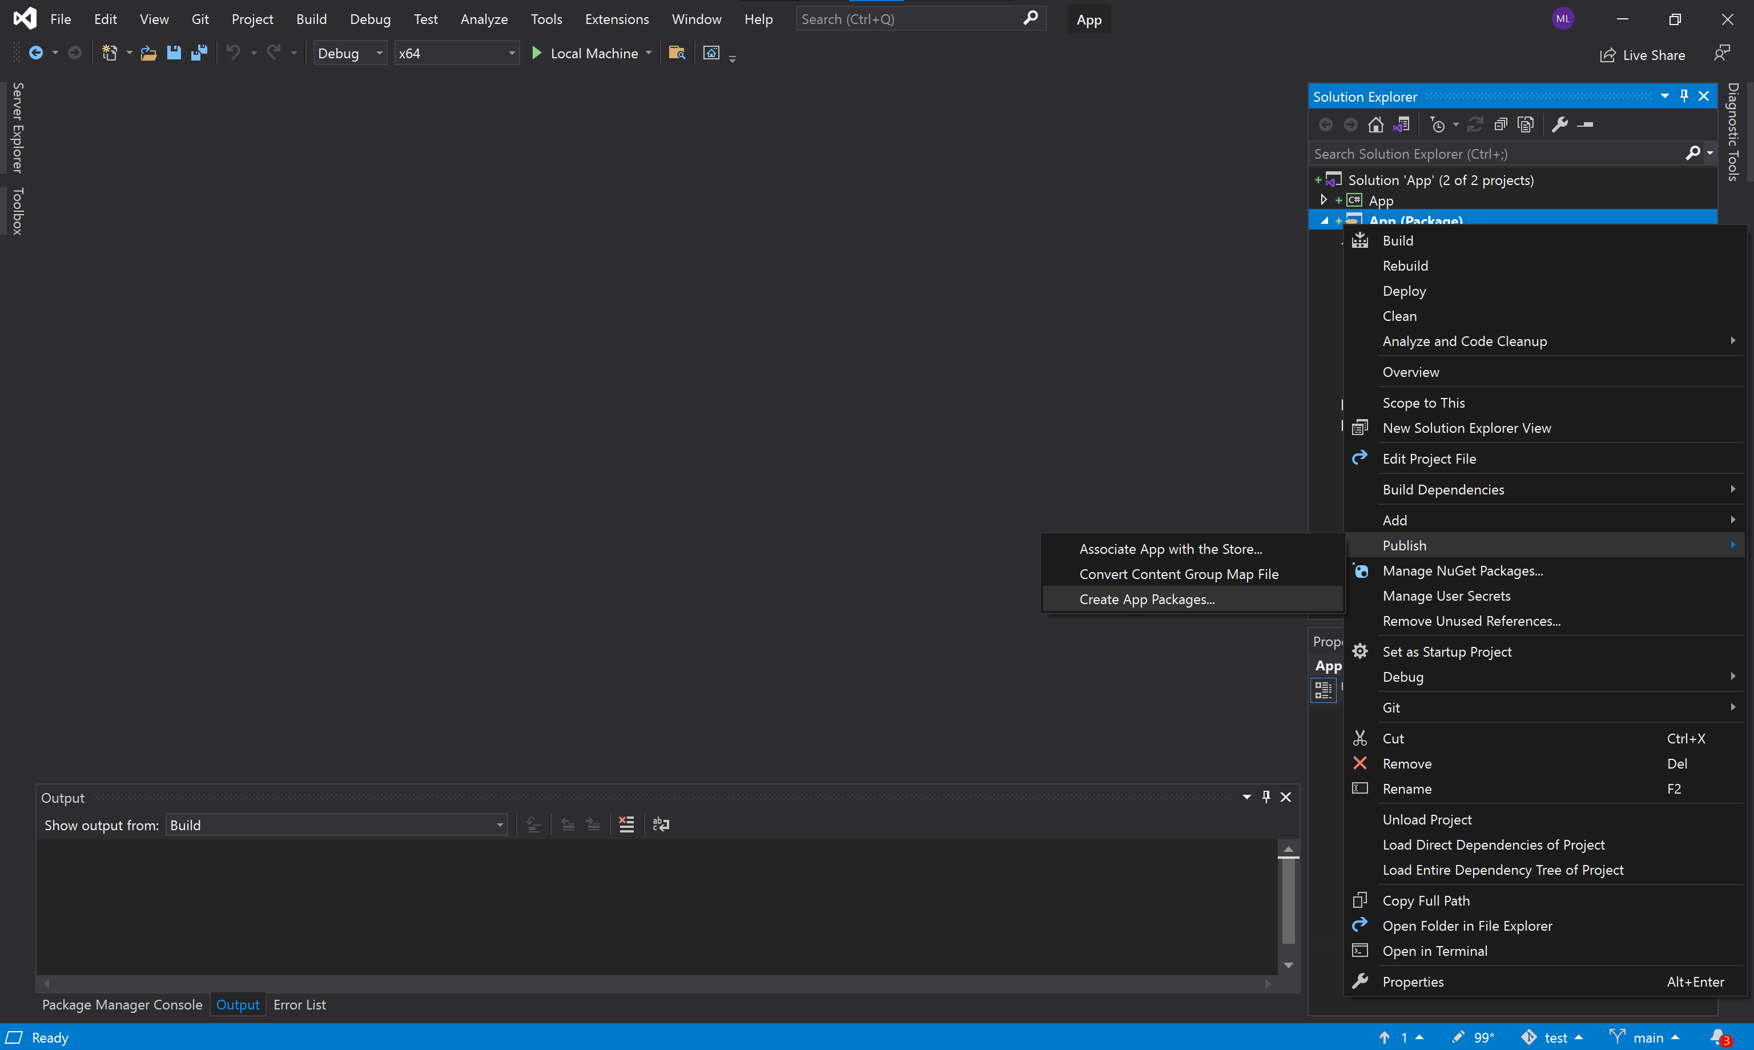
Task: Open the Output panel window options dropdown
Action: [1246, 796]
